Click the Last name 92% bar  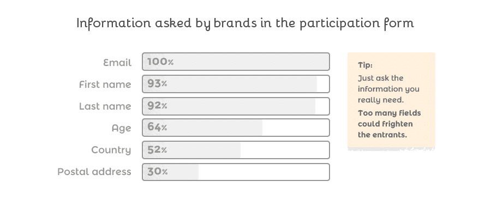pyautogui.click(x=236, y=106)
